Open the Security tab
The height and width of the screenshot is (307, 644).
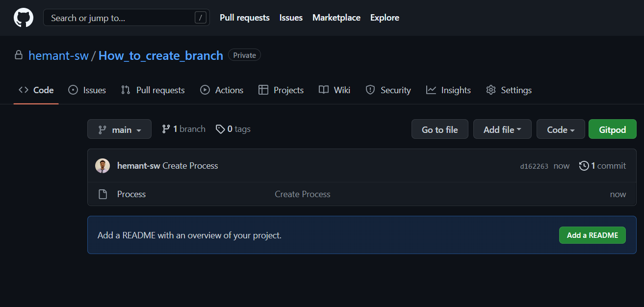tap(388, 90)
